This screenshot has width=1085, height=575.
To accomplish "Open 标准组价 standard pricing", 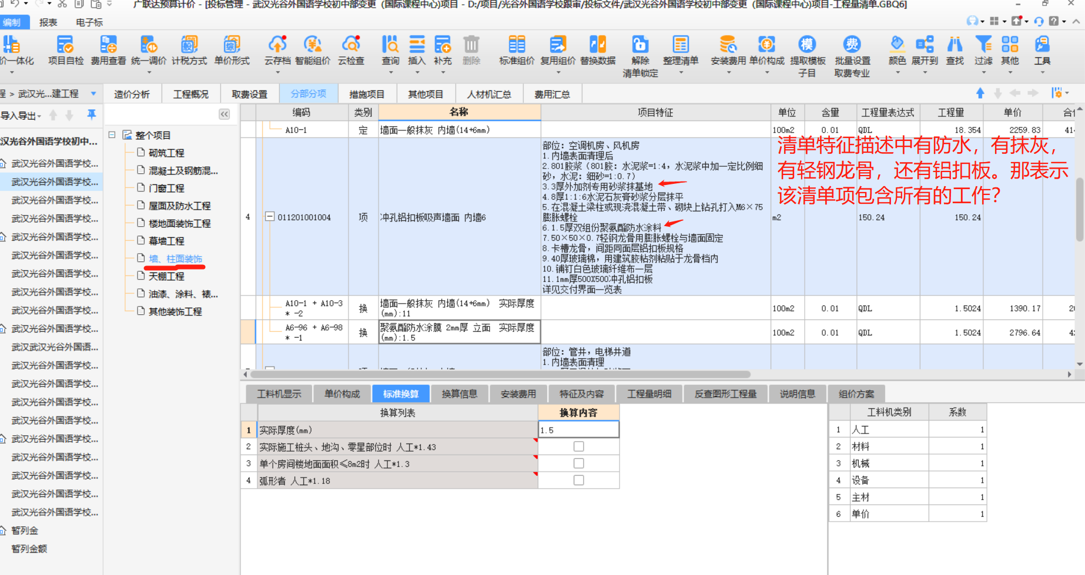I will [x=517, y=50].
